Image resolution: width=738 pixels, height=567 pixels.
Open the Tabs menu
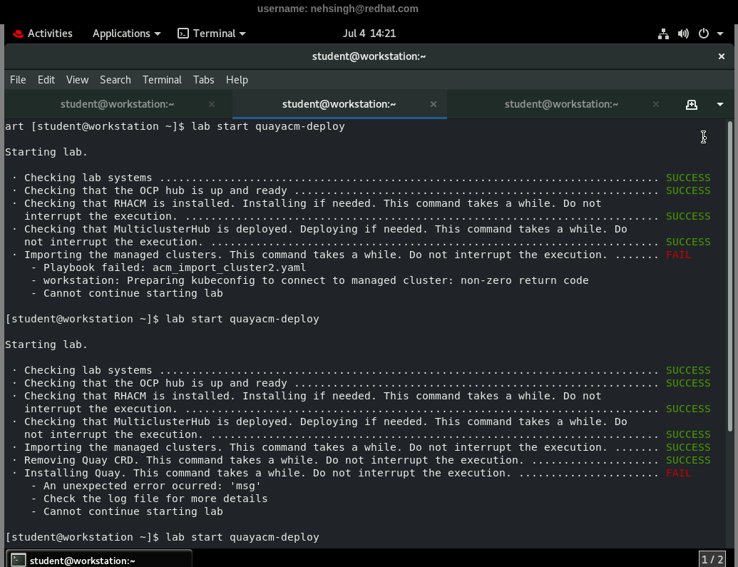coord(203,80)
